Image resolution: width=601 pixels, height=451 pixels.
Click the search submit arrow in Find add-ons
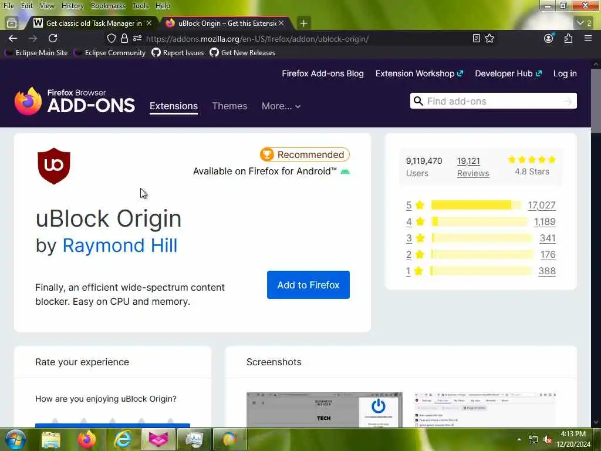tap(568, 101)
